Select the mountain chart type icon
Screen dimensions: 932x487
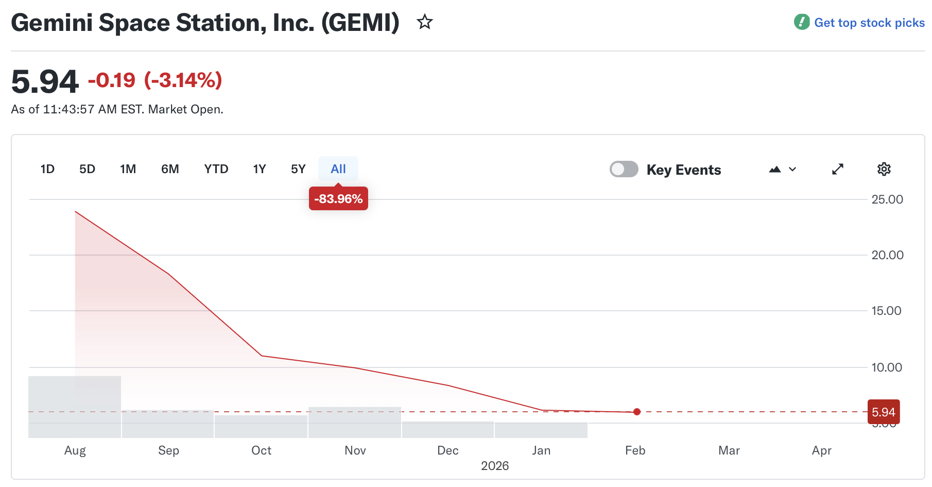coord(775,169)
